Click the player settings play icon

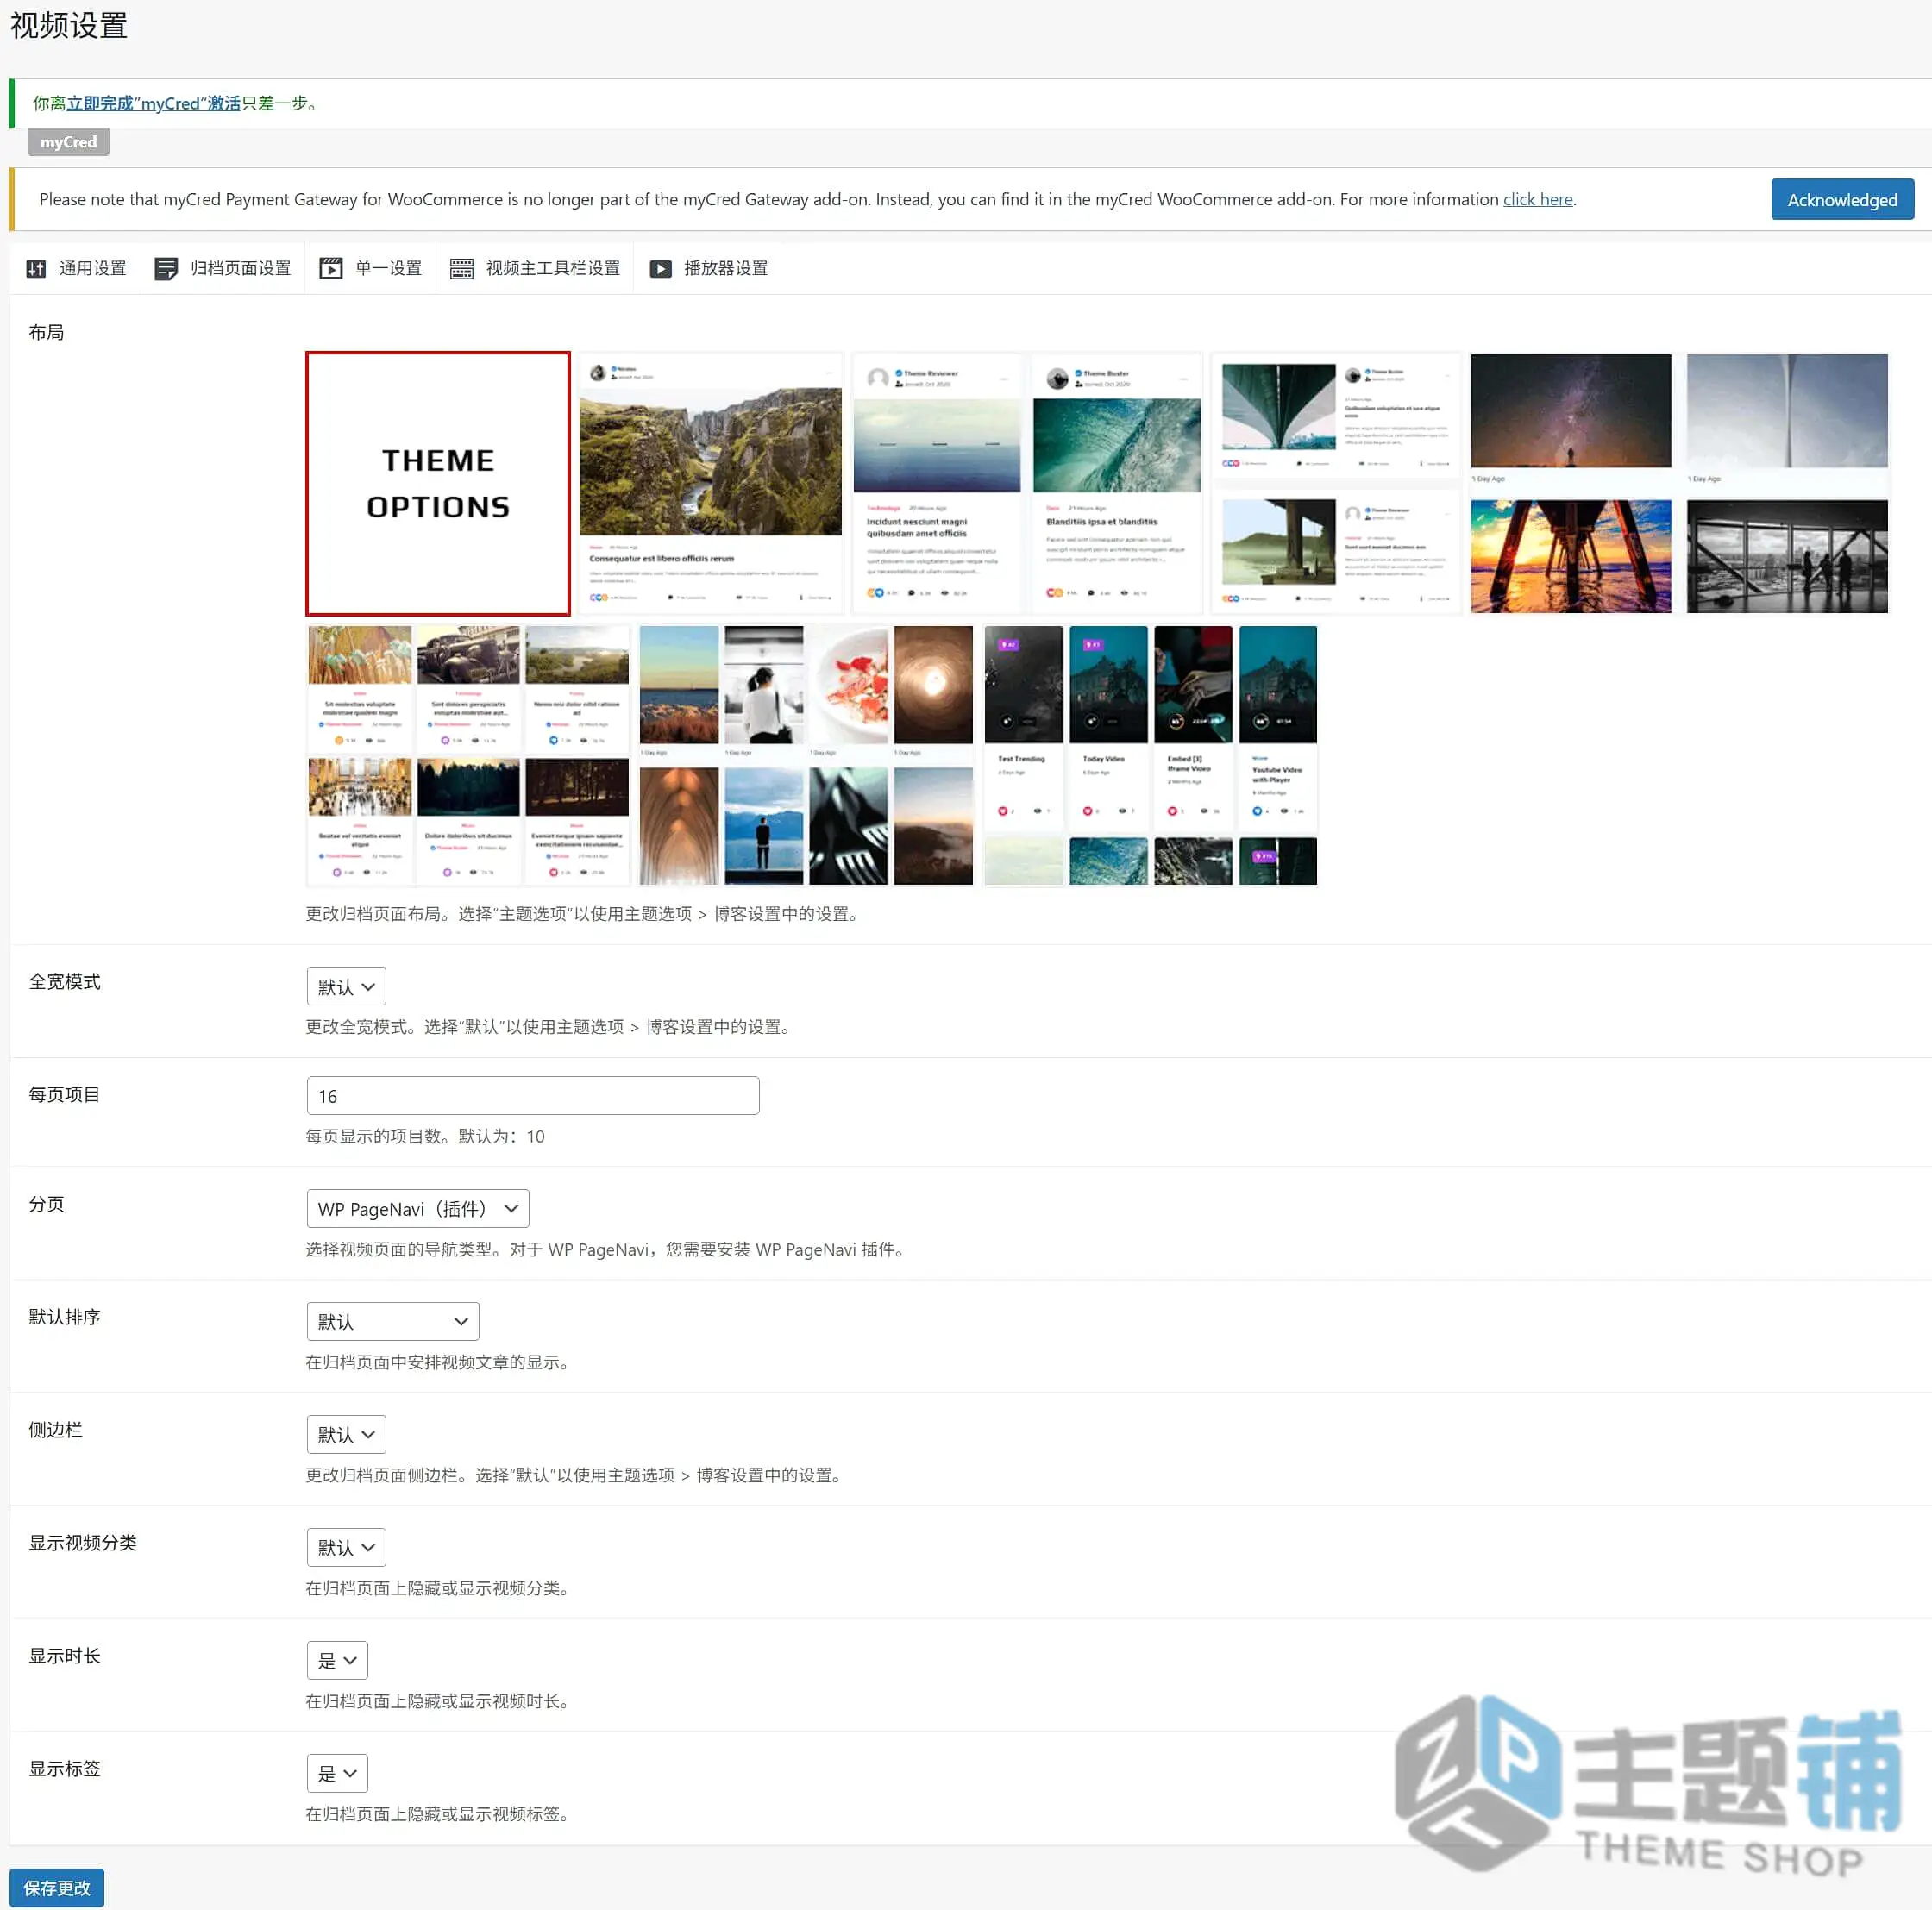pyautogui.click(x=661, y=268)
